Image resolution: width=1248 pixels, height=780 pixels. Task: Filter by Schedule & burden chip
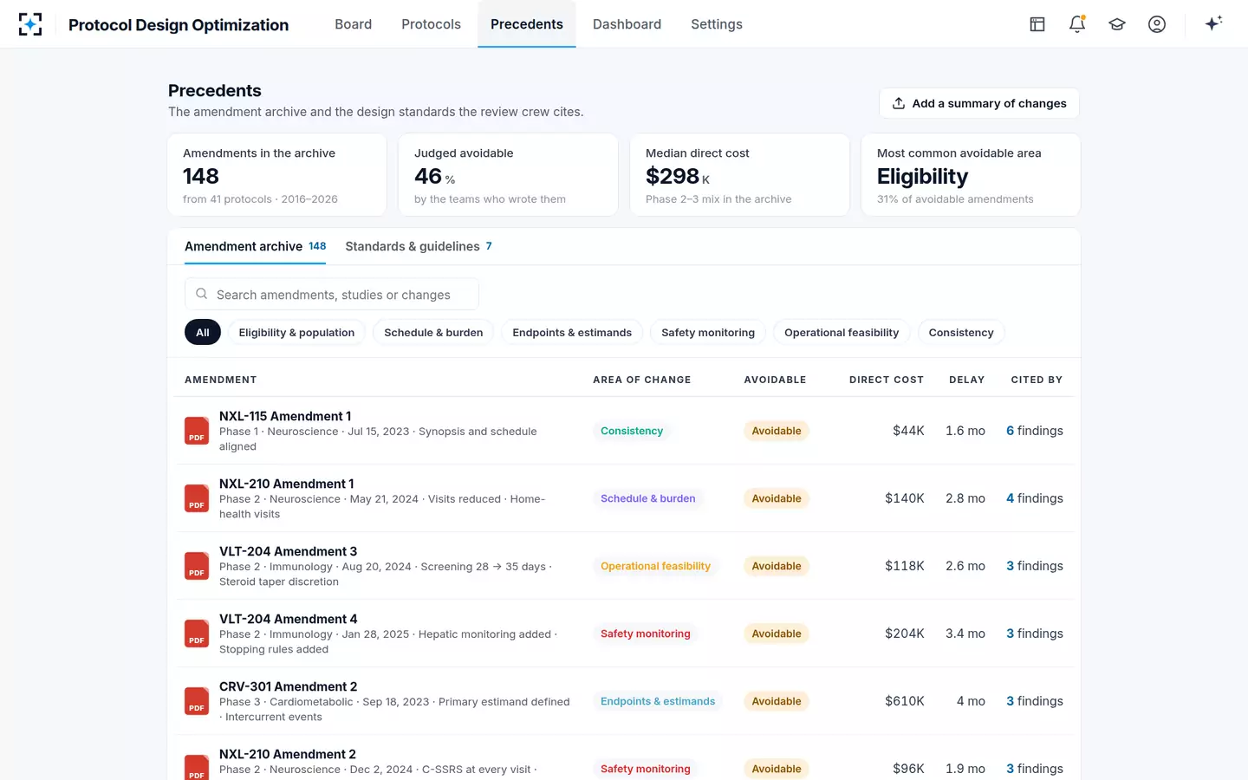pyautogui.click(x=433, y=332)
